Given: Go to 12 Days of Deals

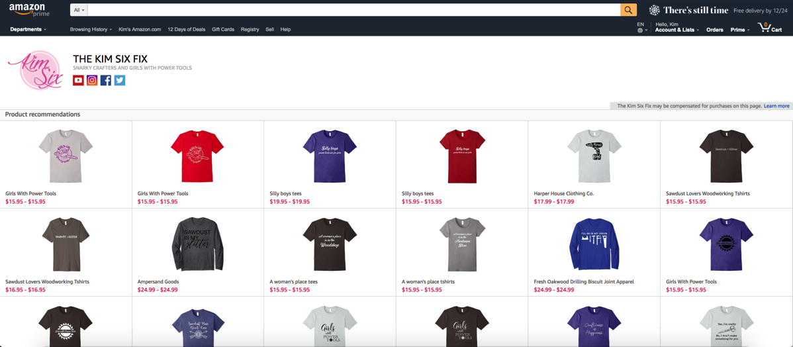Looking at the screenshot, I should pyautogui.click(x=187, y=29).
